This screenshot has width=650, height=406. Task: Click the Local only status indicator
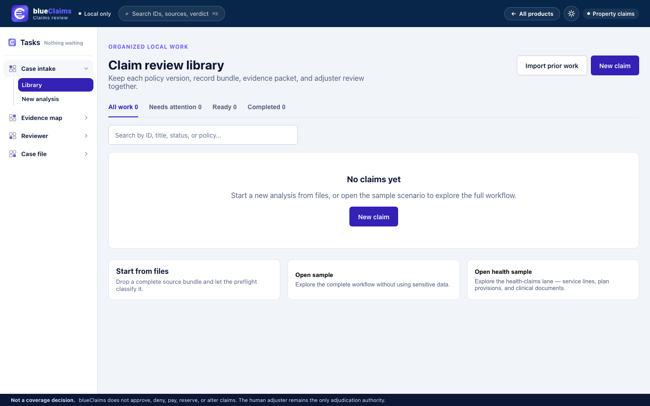click(x=95, y=14)
